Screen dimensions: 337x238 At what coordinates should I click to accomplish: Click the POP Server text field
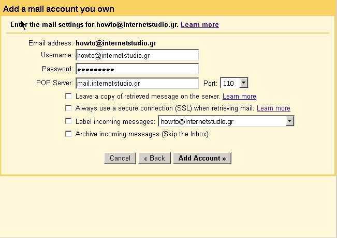click(137, 83)
